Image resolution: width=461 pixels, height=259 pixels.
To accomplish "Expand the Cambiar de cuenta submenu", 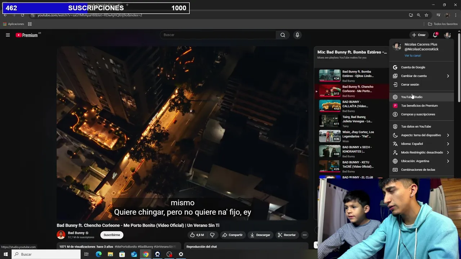I will [422, 76].
